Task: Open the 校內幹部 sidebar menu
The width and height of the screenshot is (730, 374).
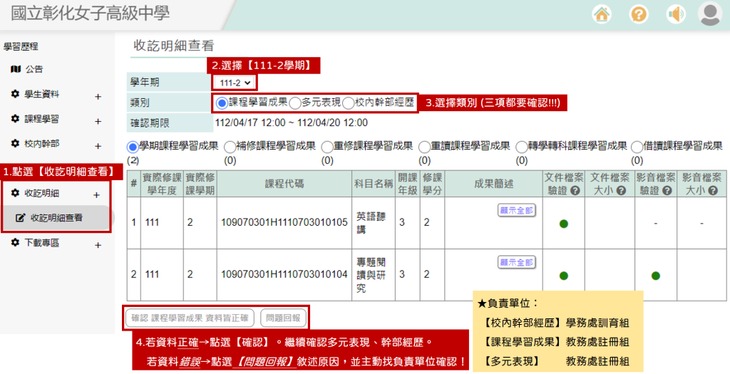Action: point(42,143)
